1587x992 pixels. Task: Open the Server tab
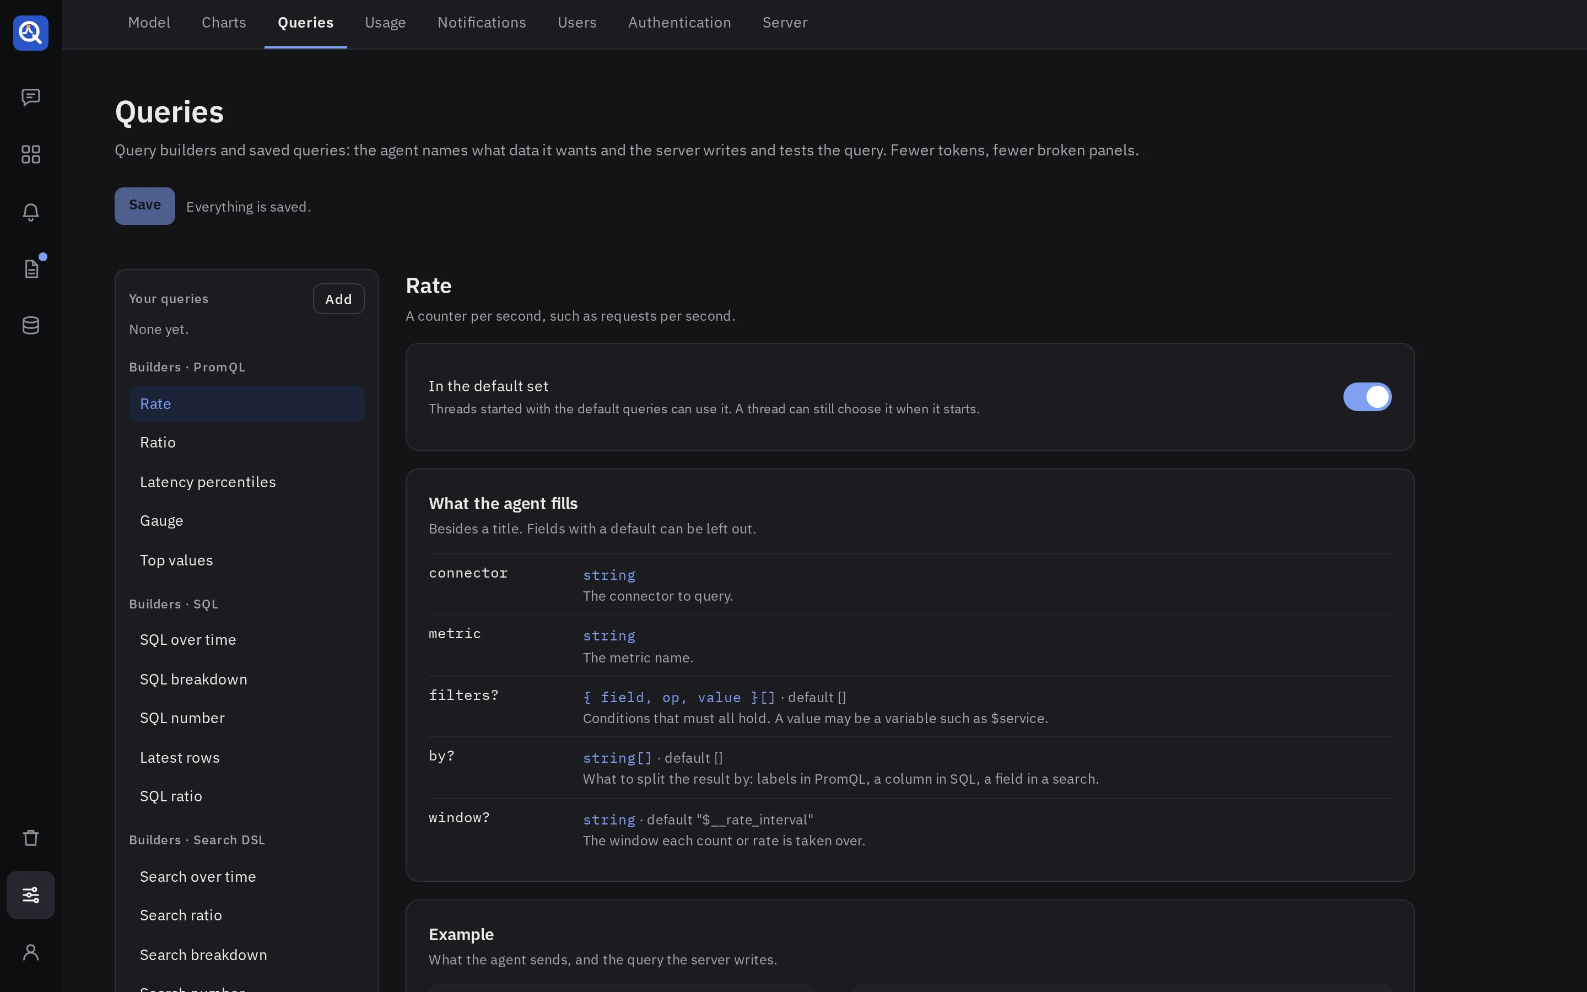point(784,23)
